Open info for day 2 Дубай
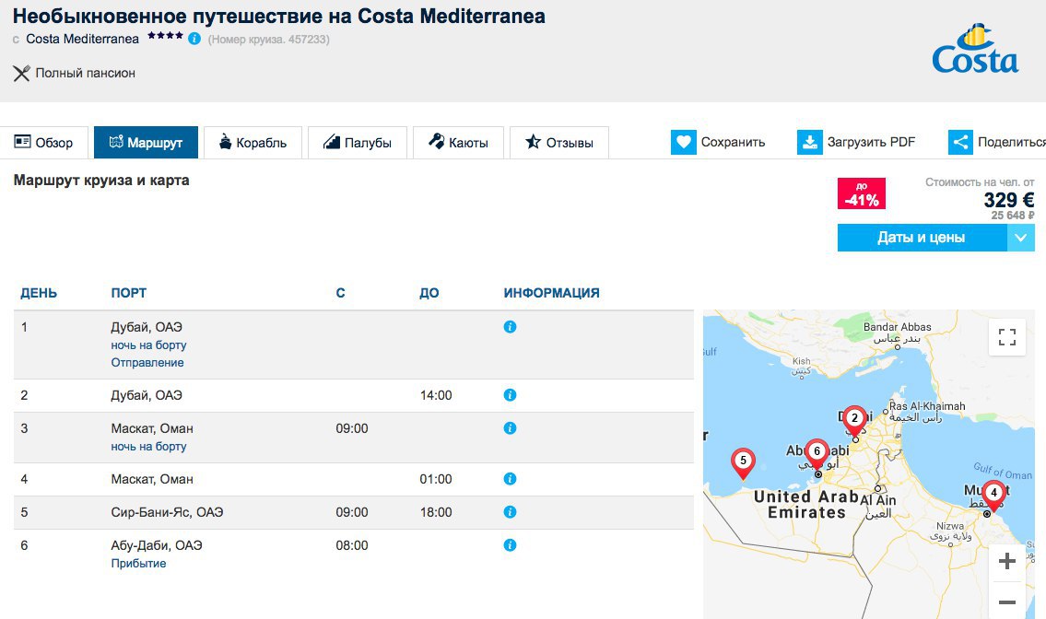Viewport: 1046px width, 619px height. pos(510,395)
